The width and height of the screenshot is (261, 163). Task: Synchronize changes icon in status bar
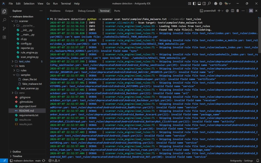(44, 161)
